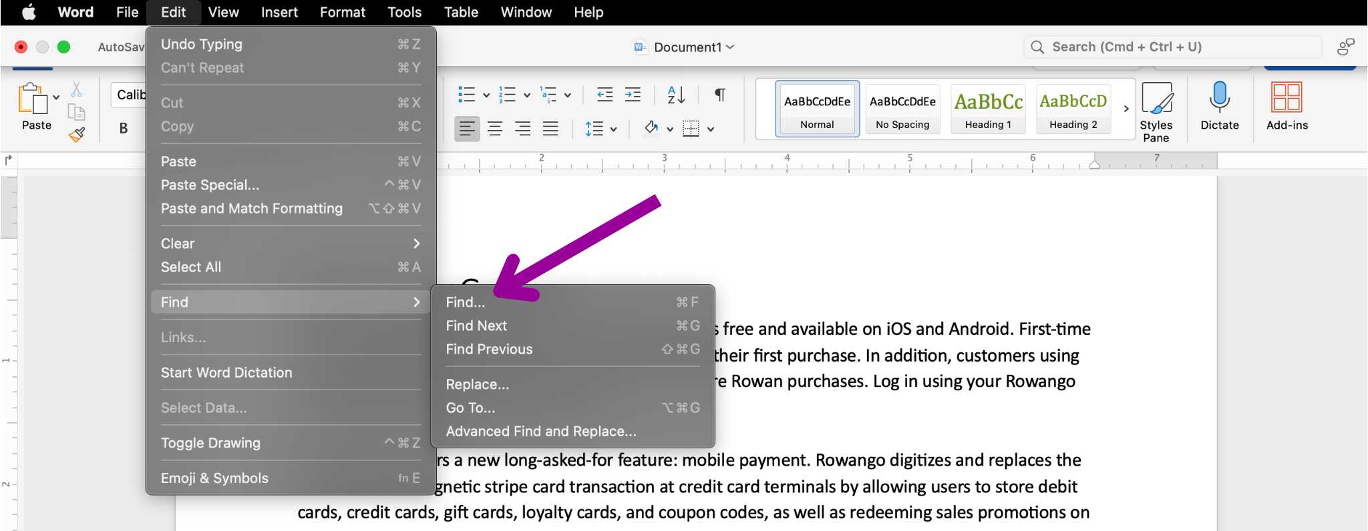Toggle Bold formatting button
The width and height of the screenshot is (1368, 531).
(x=124, y=129)
